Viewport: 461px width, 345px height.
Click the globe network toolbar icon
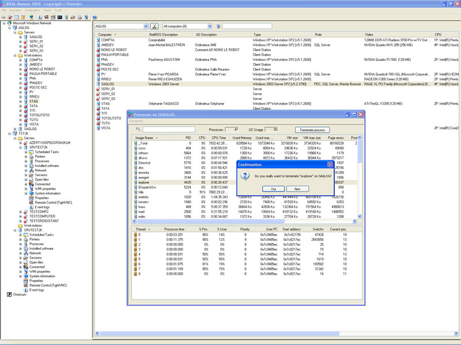[31, 17]
